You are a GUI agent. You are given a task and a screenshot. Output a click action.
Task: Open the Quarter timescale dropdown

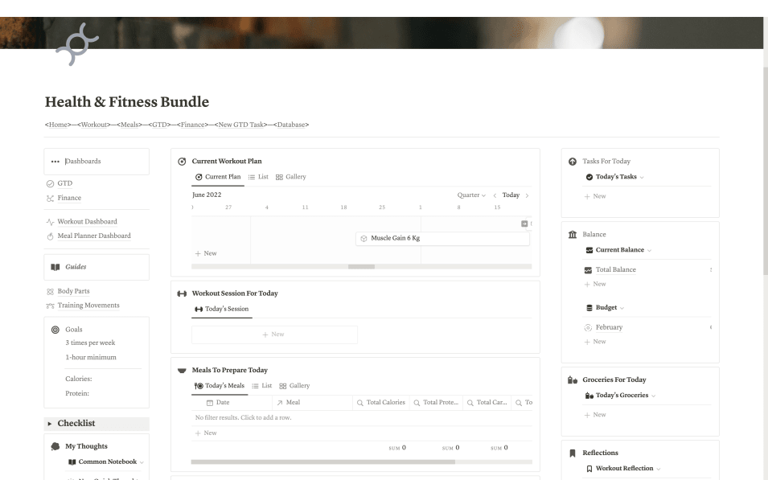pyautogui.click(x=471, y=195)
